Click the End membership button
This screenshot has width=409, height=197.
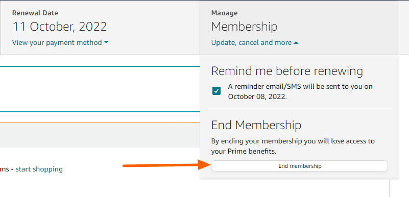tap(299, 166)
